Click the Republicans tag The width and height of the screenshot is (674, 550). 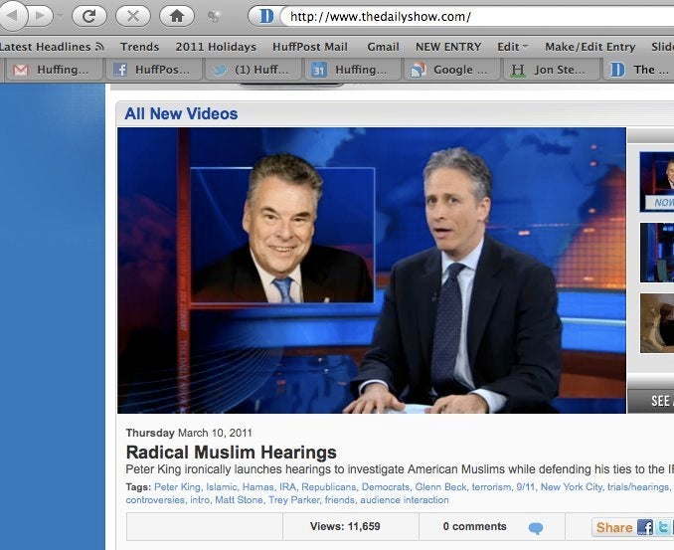pyautogui.click(x=329, y=487)
